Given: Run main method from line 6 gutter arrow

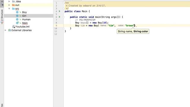Looking at the screenshot, I should pos(59,17).
